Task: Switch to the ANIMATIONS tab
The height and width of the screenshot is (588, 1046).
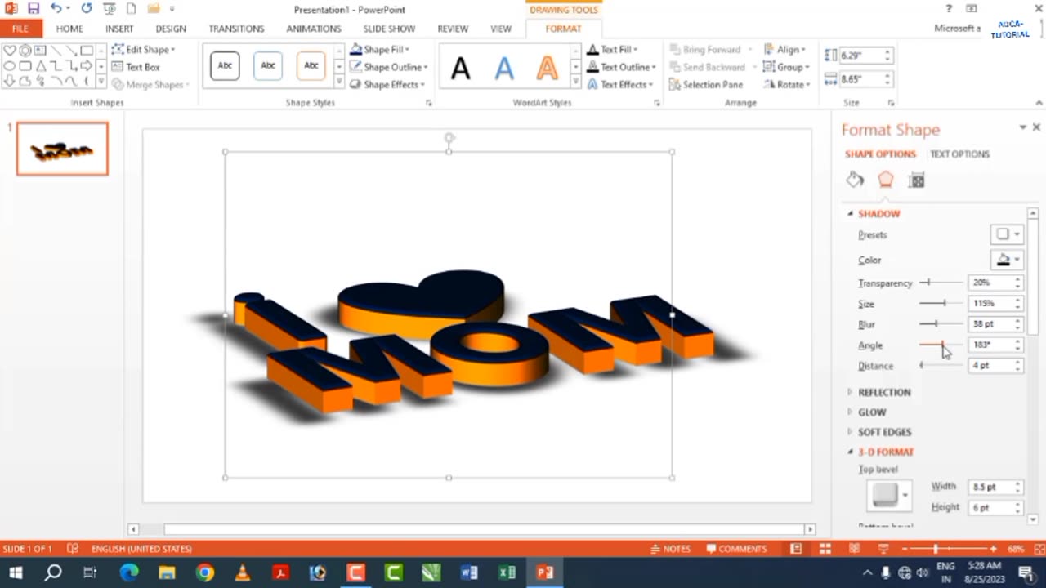Action: coord(314,29)
